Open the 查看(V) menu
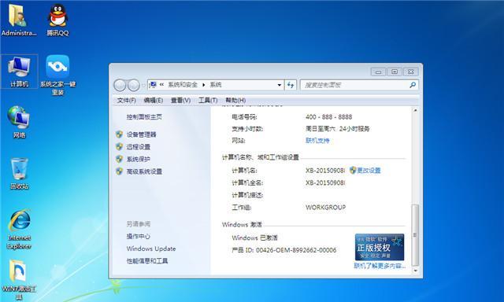Image resolution: width=504 pixels, height=302 pixels. pyautogui.click(x=180, y=101)
